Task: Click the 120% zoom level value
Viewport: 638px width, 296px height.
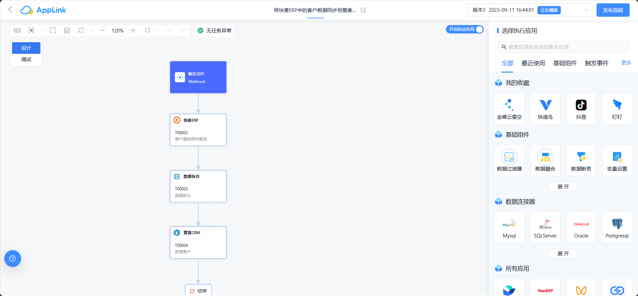Action: point(118,30)
